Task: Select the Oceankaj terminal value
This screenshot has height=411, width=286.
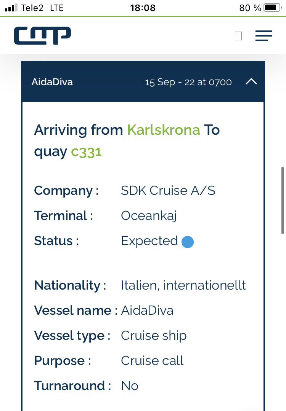Action: pos(149,216)
